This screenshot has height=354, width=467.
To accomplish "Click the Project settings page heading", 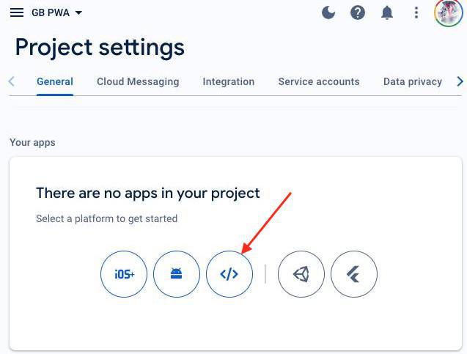I will click(100, 48).
